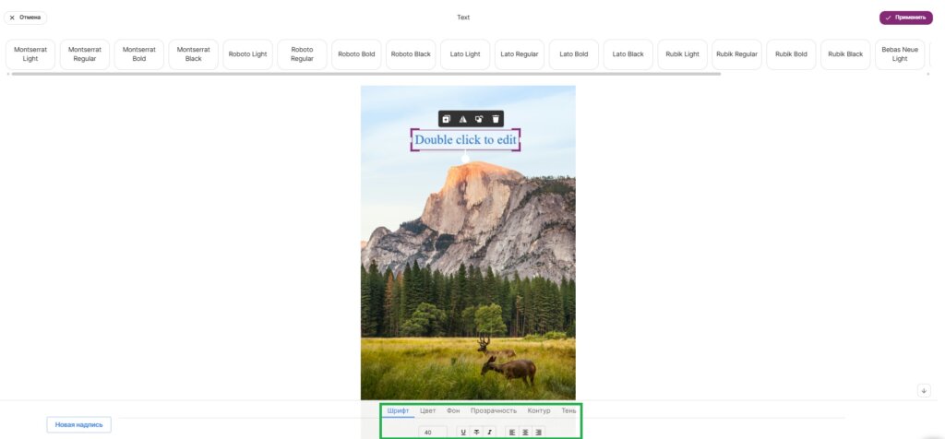
Task: Switch to the Прозрачность tab
Action: (493, 410)
